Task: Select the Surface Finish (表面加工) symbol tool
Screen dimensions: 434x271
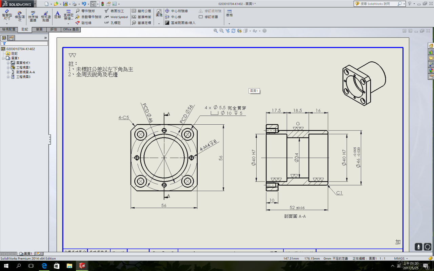Action: pyautogui.click(x=114, y=11)
